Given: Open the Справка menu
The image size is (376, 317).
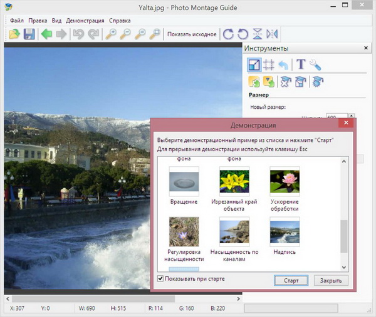Looking at the screenshot, I should coord(120,21).
